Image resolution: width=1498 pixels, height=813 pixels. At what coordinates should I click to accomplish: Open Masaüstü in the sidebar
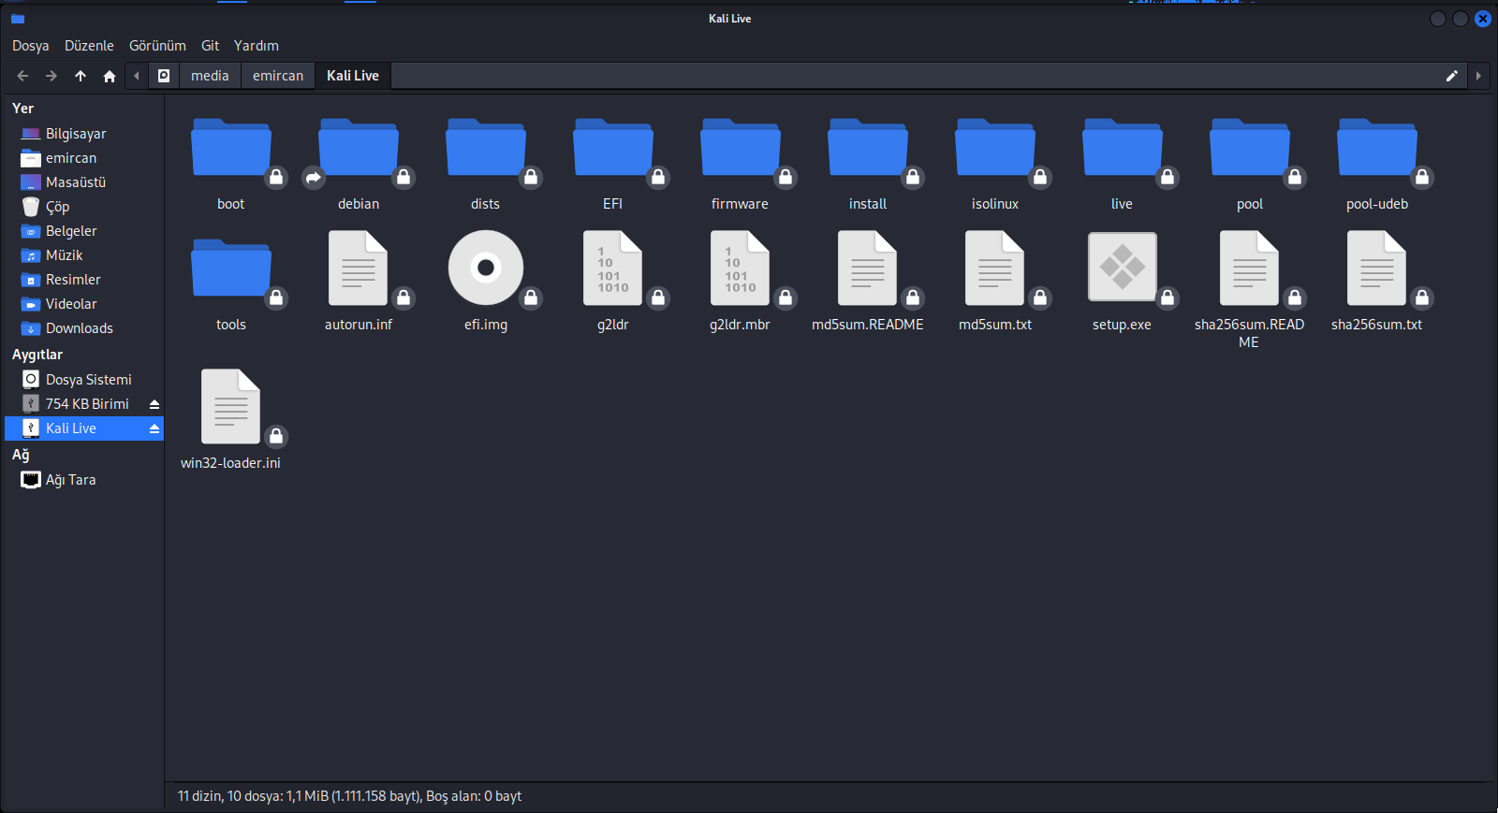84,182
